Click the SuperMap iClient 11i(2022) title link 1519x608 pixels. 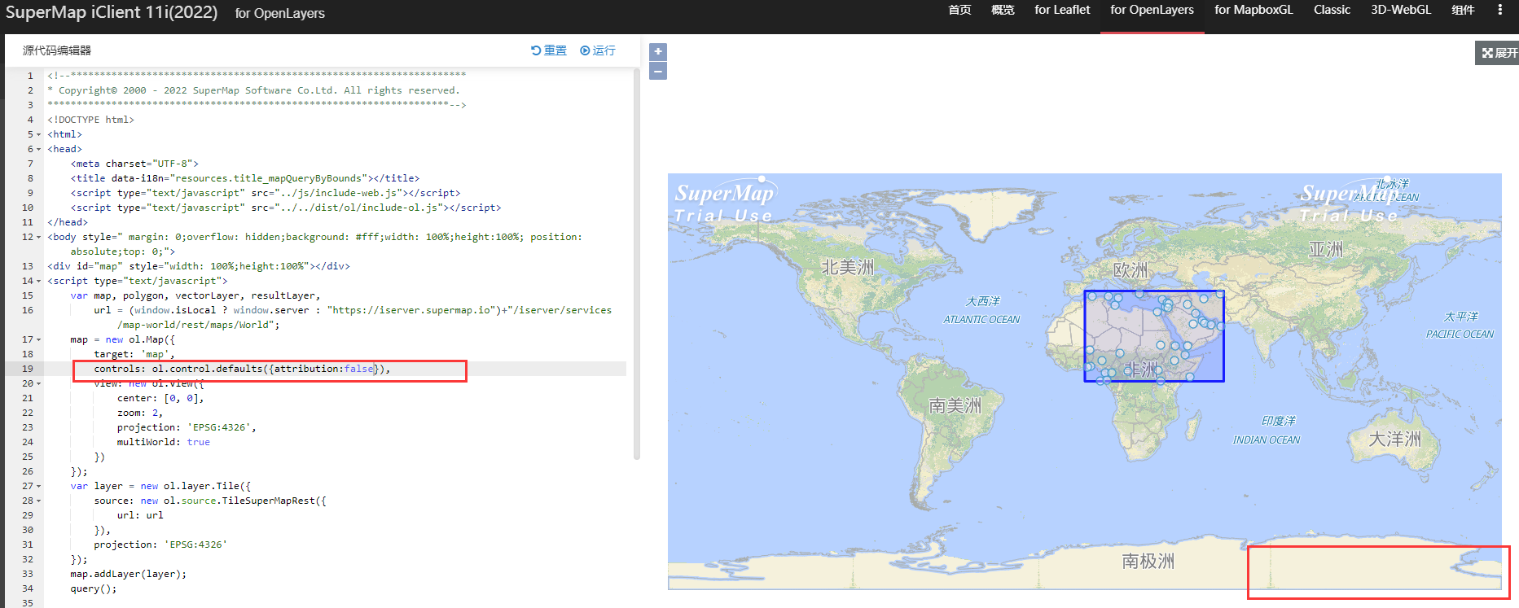tap(112, 12)
